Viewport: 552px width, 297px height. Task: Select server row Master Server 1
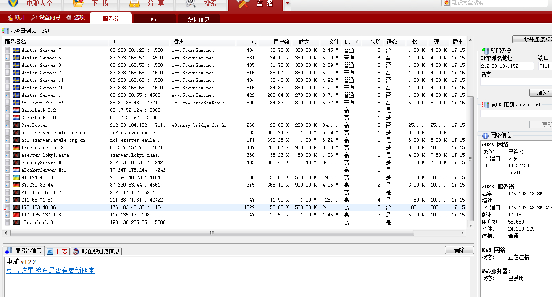pos(235,95)
